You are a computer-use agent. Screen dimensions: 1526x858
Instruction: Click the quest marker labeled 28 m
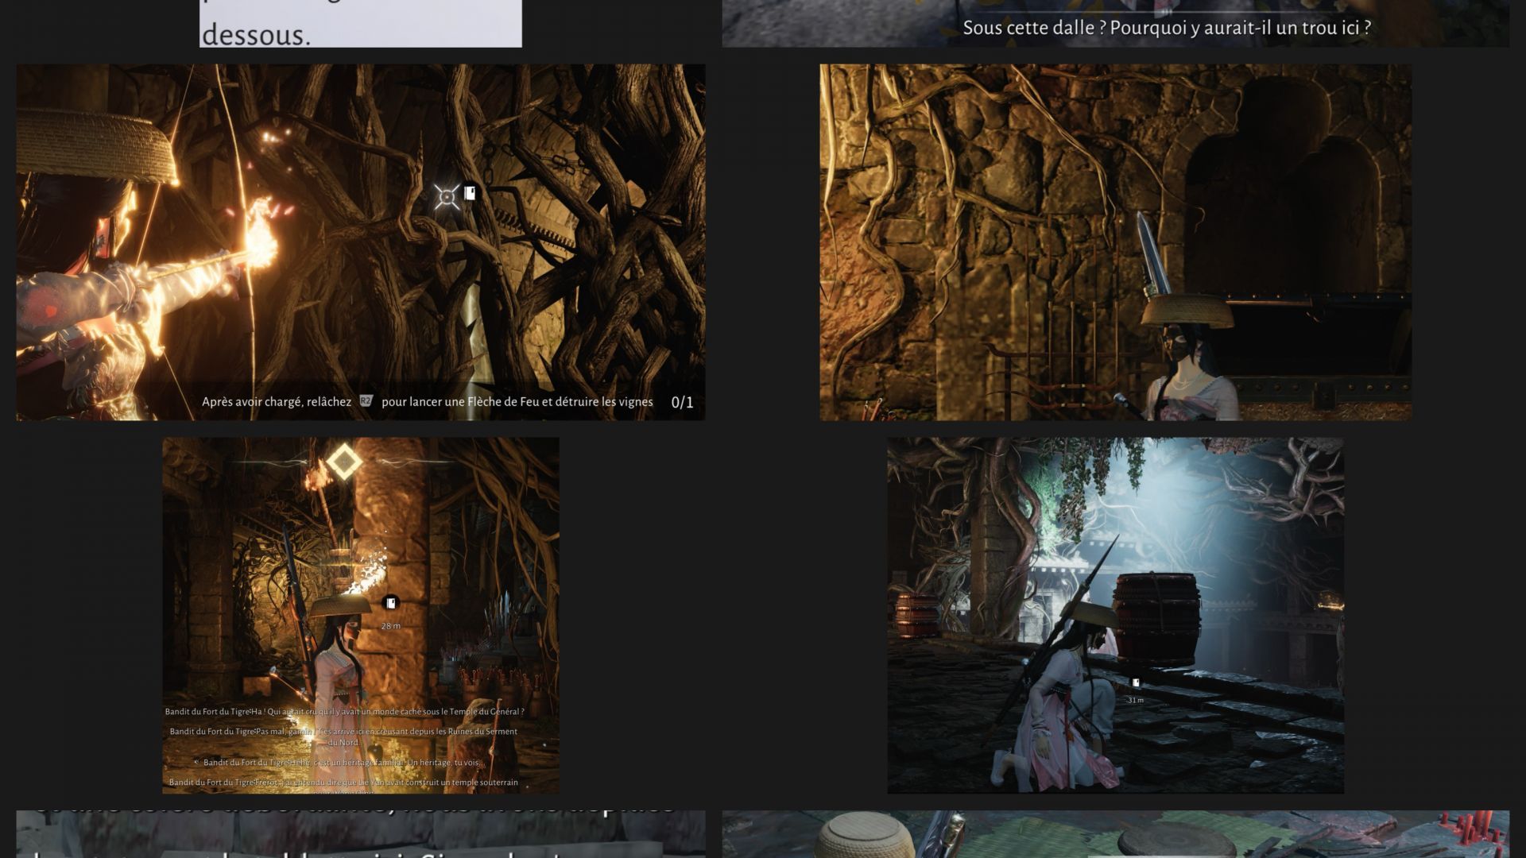coord(390,604)
